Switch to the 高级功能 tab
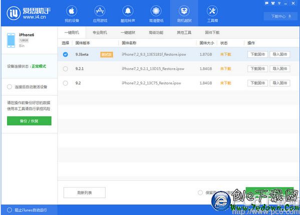Image resolution: width=300 pixels, height=215 pixels. [x=156, y=32]
